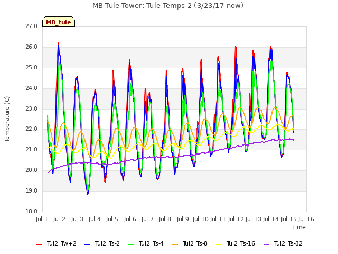Click the Jul 3 x-axis label

click(x=77, y=219)
